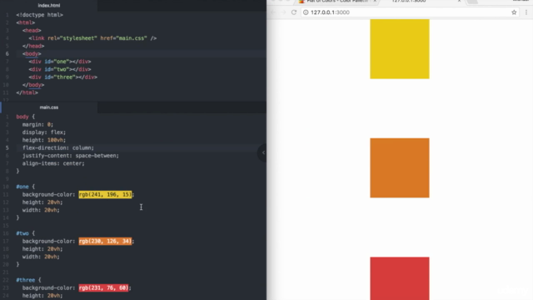Click the 'justify-content: space-between;' line
Screen dimensions: 533x300
[x=71, y=156]
